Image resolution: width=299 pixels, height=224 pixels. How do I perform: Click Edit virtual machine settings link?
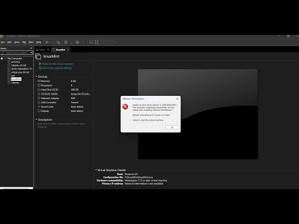[57, 68]
